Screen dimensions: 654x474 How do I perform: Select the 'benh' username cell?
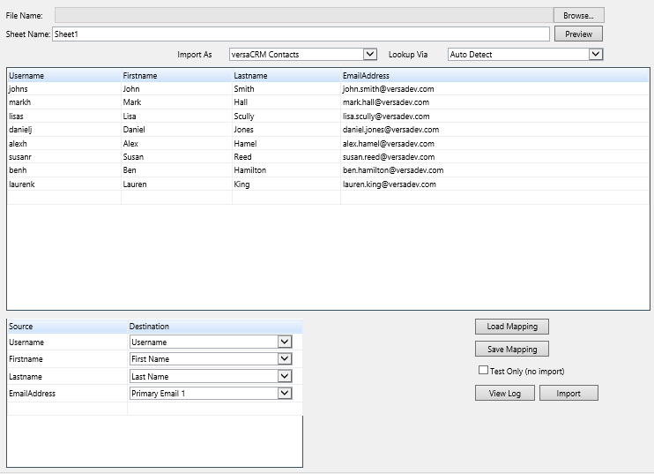point(64,170)
